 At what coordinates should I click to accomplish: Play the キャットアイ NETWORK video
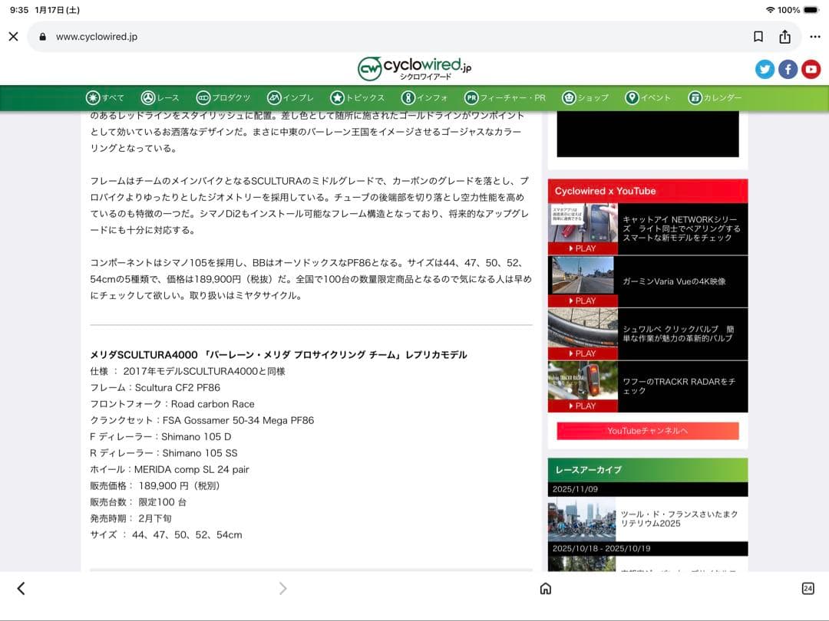[583, 228]
